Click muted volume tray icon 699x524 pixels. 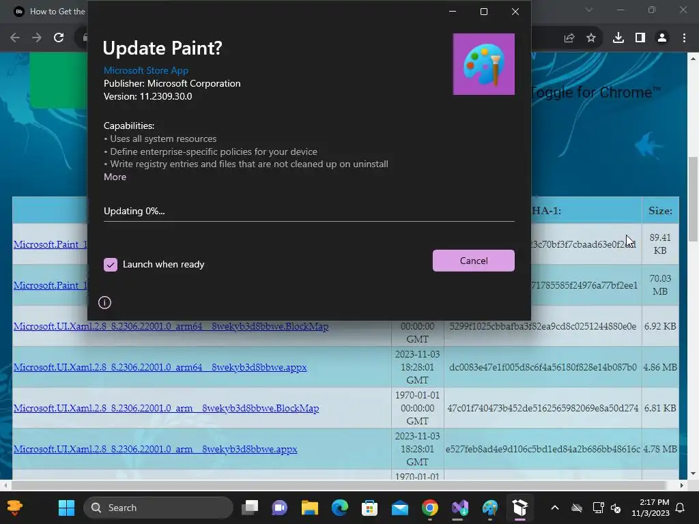(616, 508)
